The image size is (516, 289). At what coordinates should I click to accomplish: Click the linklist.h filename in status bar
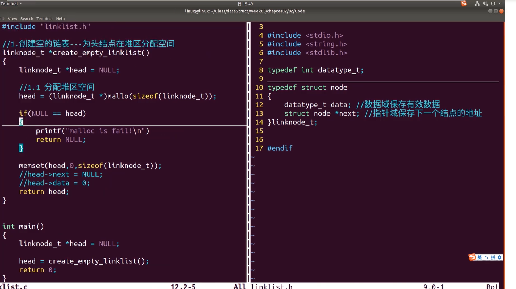tap(272, 287)
